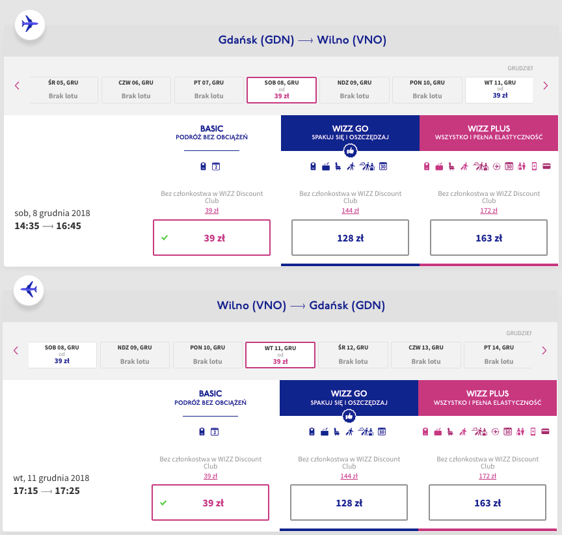The image size is (562, 535).
Task: Pick return WIZZ GO fare 128 zł
Action: click(349, 502)
